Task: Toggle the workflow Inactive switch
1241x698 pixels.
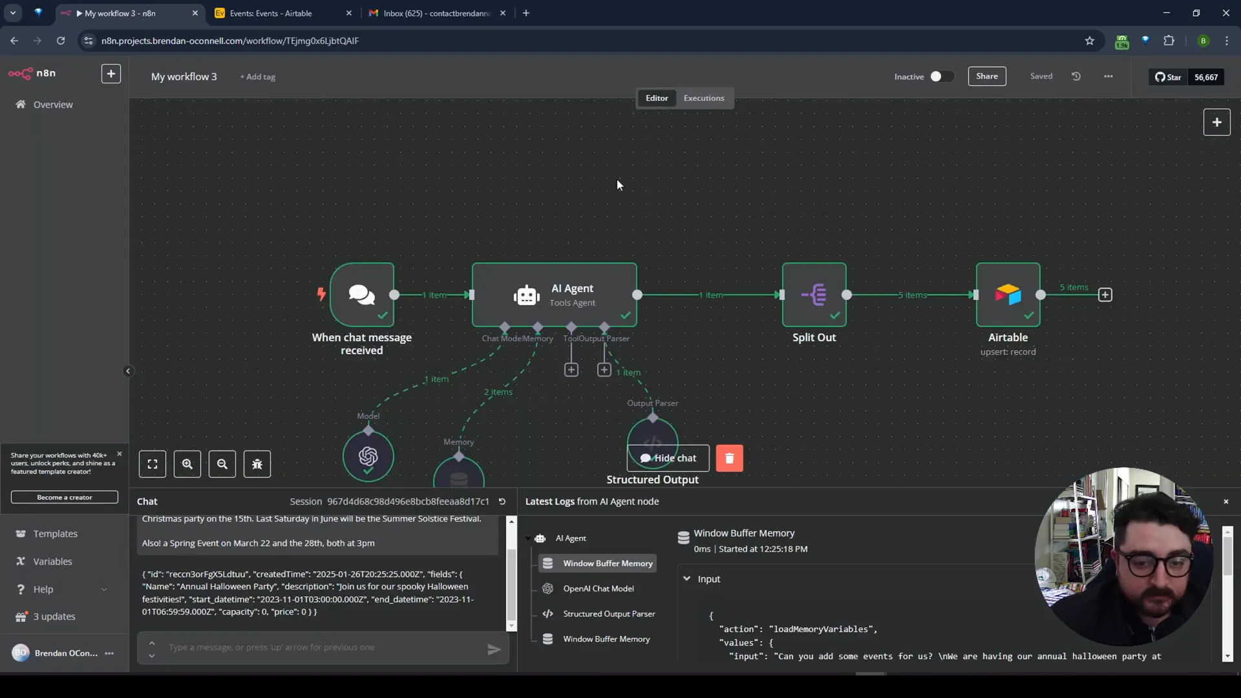Action: (x=941, y=76)
